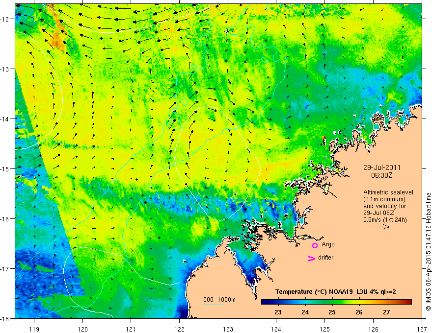This screenshot has width=432, height=333.
Task: Click longitude axis label '125'
Action: click(325, 329)
